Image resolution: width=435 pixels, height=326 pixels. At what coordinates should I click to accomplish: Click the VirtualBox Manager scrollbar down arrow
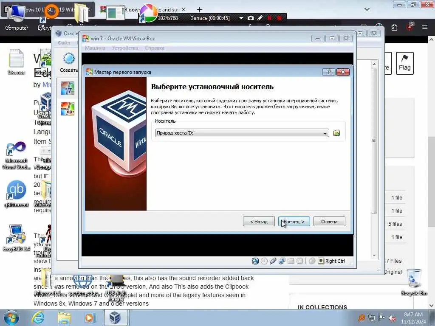point(374,255)
